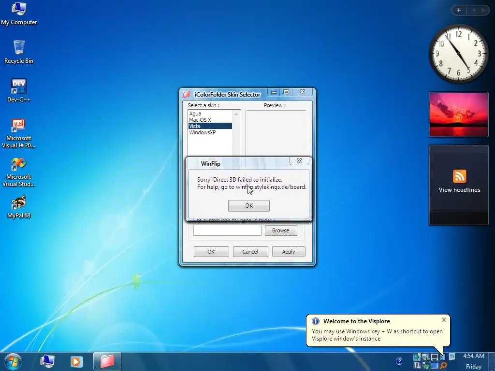The image size is (495, 371).
Task: Click OK in iColorFolder Skin Selector
Action: pos(211,252)
